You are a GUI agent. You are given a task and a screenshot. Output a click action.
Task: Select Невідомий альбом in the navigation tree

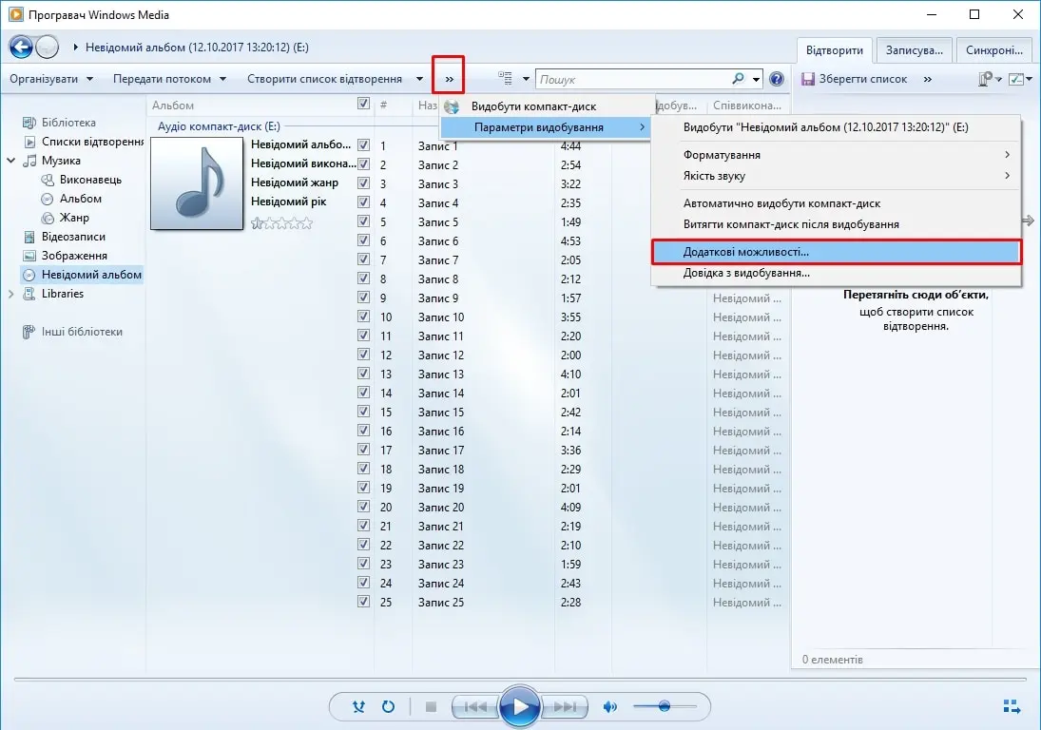pyautogui.click(x=83, y=275)
